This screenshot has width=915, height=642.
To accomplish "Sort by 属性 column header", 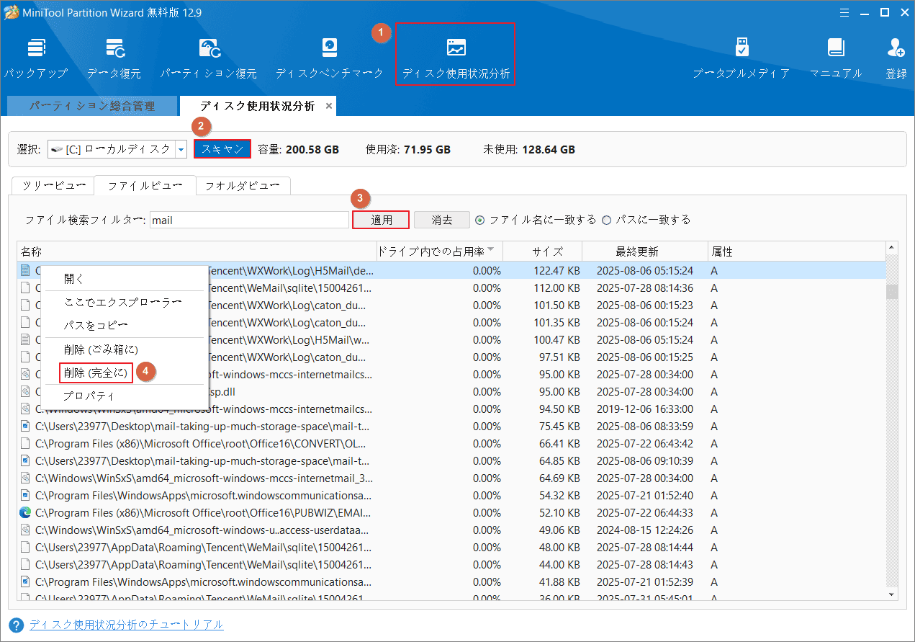I will point(797,251).
